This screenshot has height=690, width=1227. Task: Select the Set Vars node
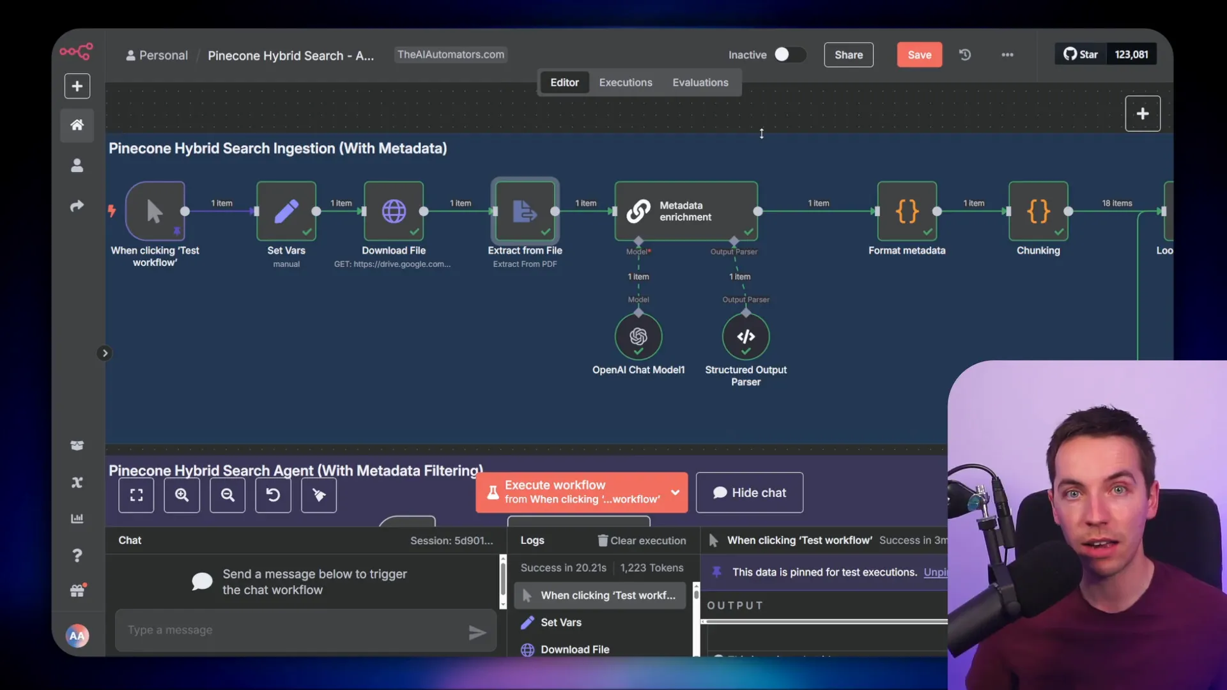coord(286,211)
